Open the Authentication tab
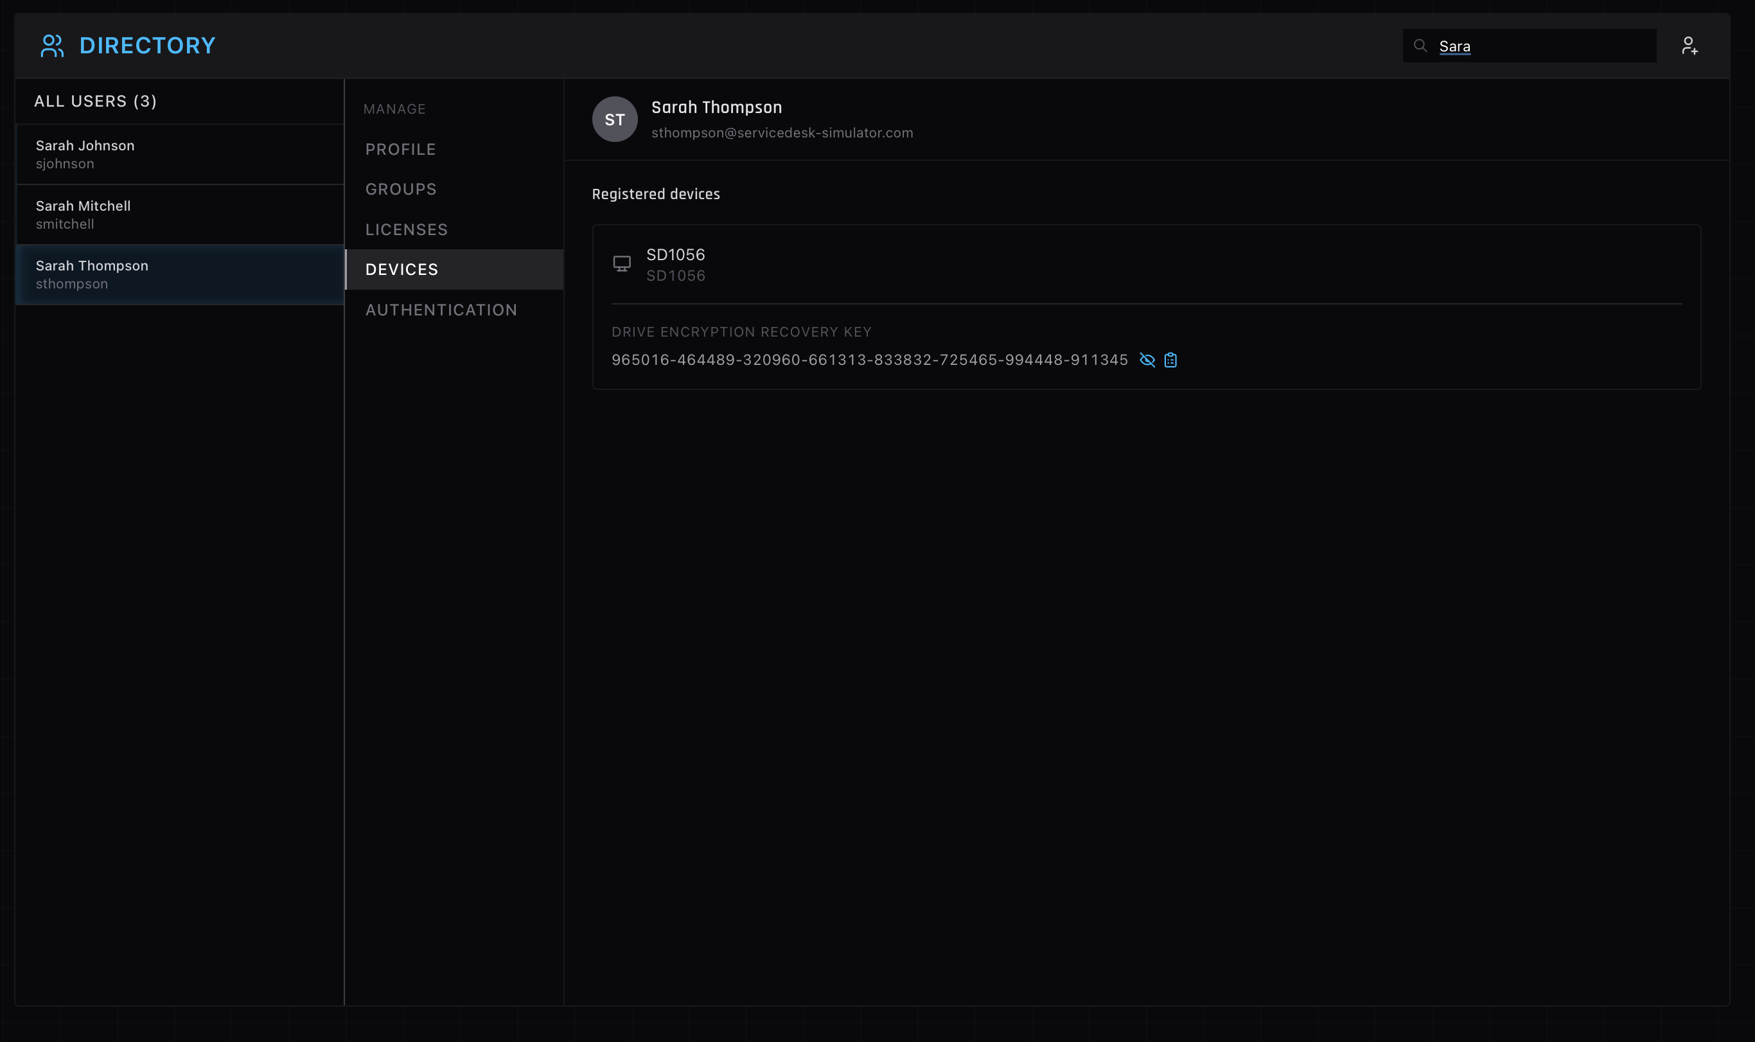Viewport: 1755px width, 1042px height. point(454,310)
